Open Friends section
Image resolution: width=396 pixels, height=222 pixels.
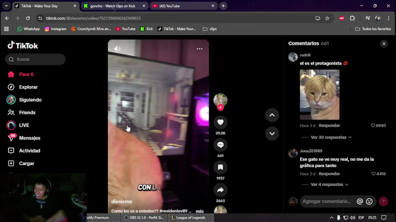[x=22, y=113]
